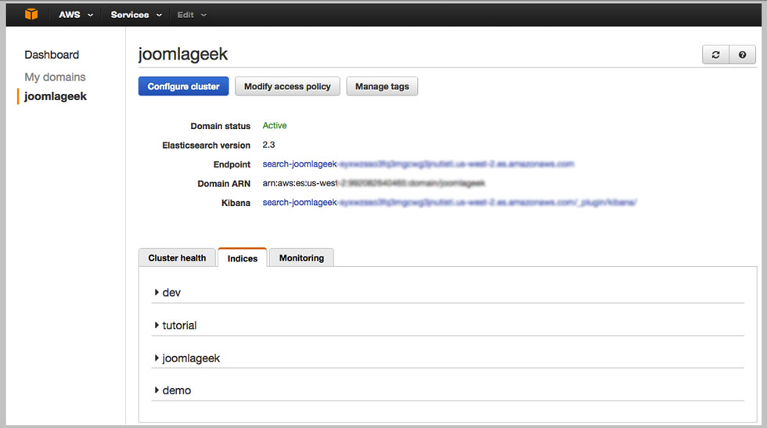Screen dimensions: 767x428
Task: Click the joomlageek page heading
Action: click(x=183, y=54)
